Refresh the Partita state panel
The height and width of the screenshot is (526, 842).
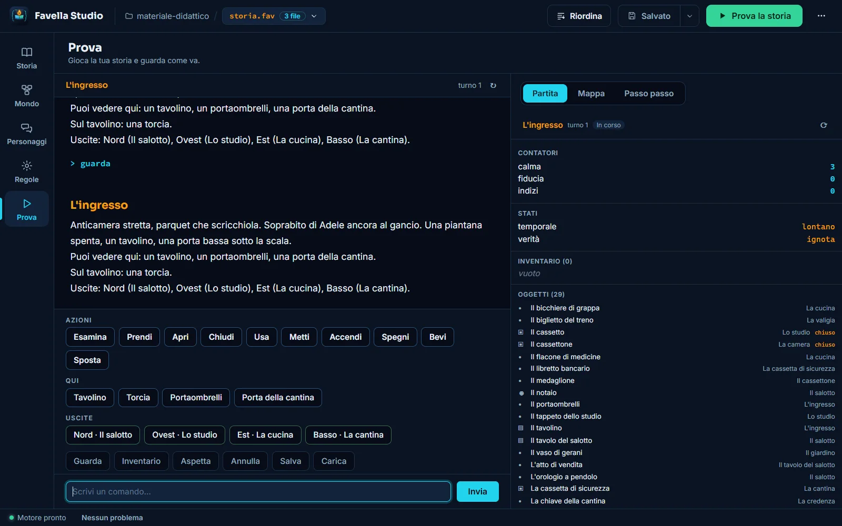click(x=824, y=125)
